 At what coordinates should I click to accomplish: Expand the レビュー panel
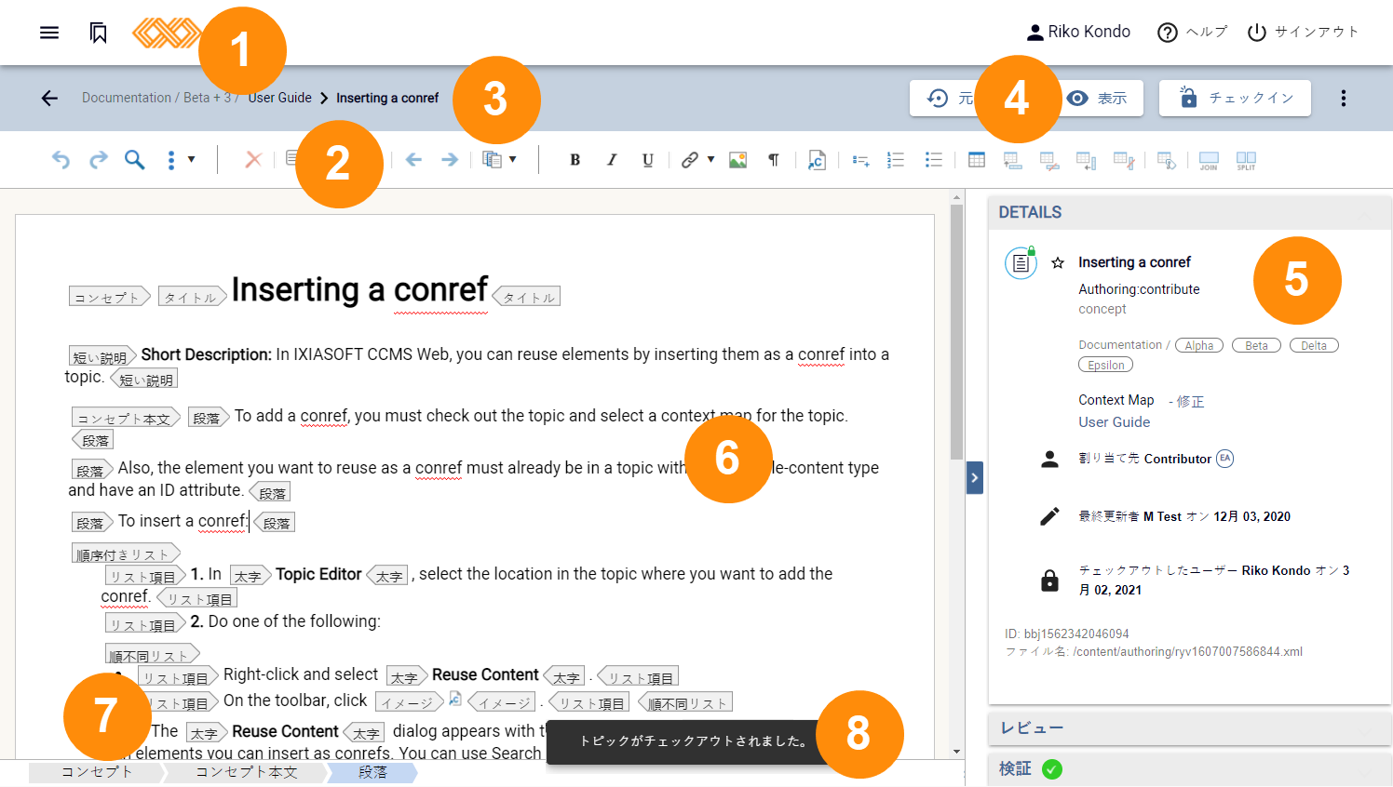pyautogui.click(x=1190, y=728)
